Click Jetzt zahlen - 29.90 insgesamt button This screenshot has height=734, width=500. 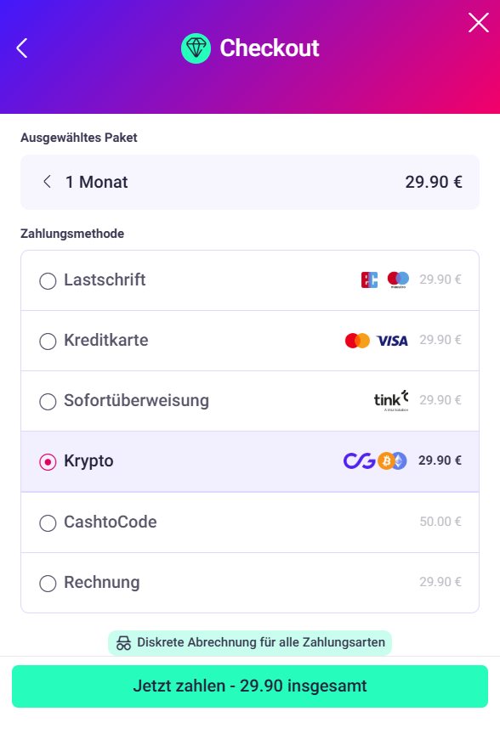coord(250,686)
